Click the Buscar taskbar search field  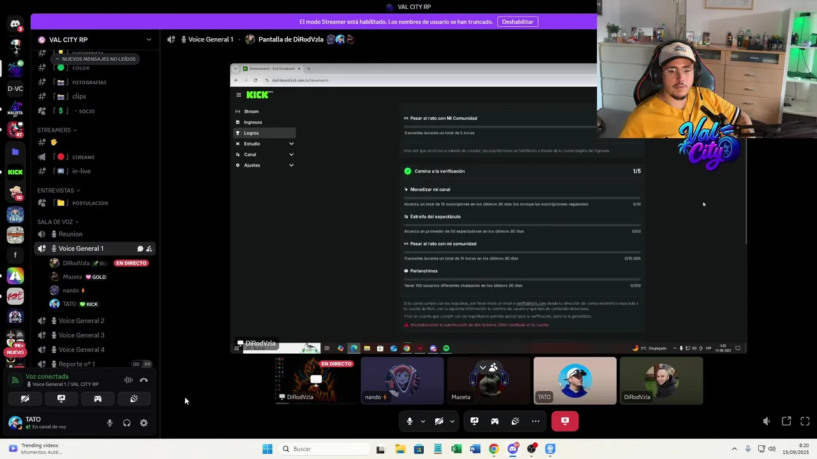tap(324, 449)
